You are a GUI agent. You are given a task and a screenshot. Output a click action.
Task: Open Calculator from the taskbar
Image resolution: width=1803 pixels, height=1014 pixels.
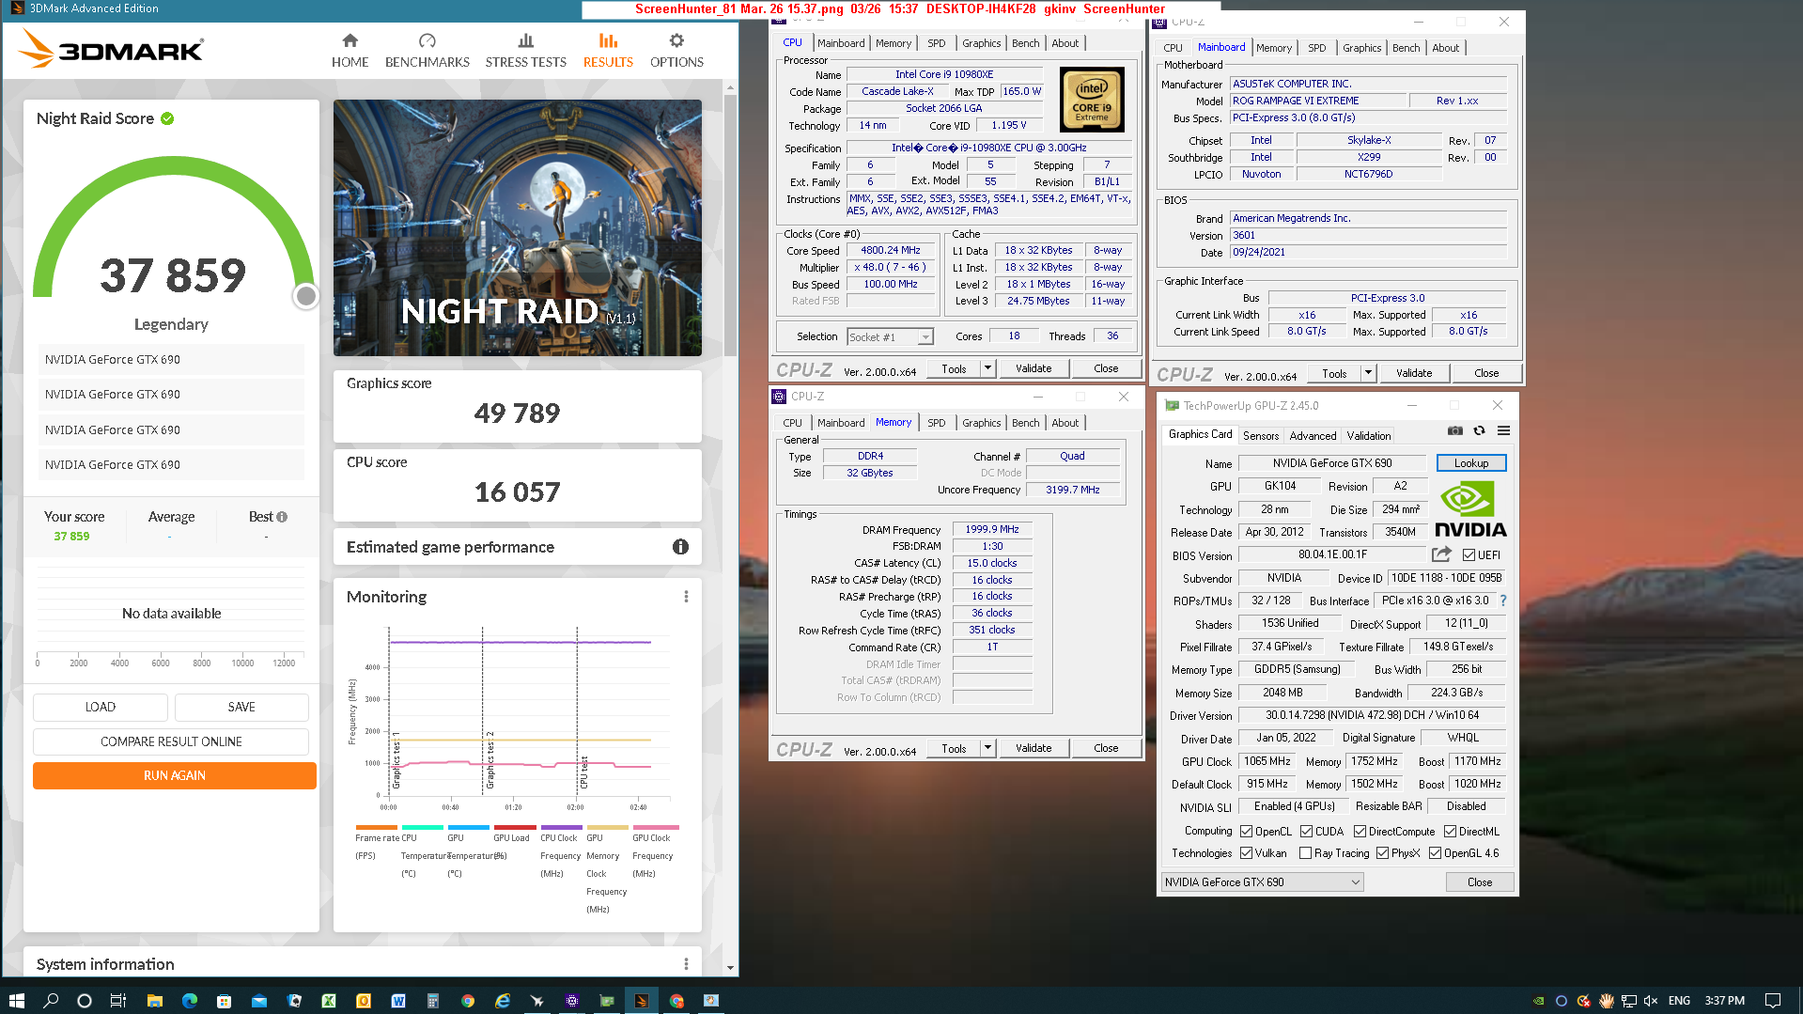pos(433,1000)
